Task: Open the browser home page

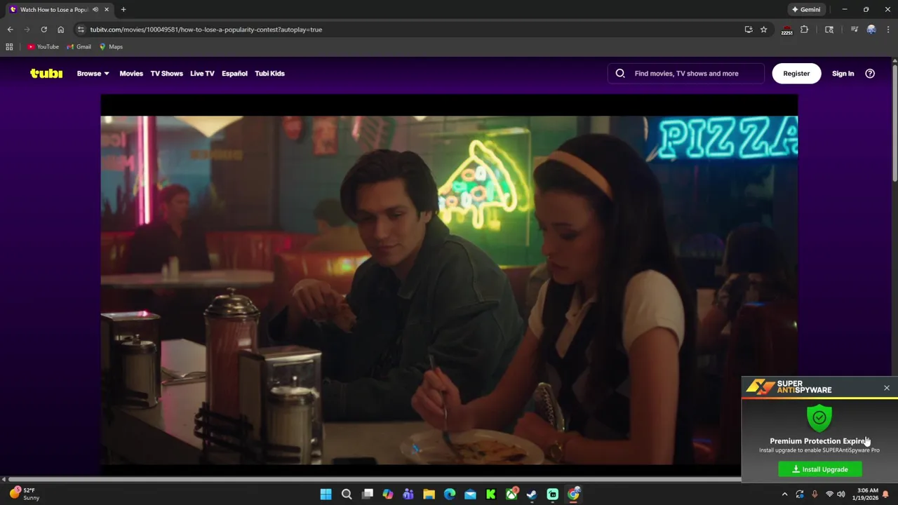Action: tap(60, 29)
